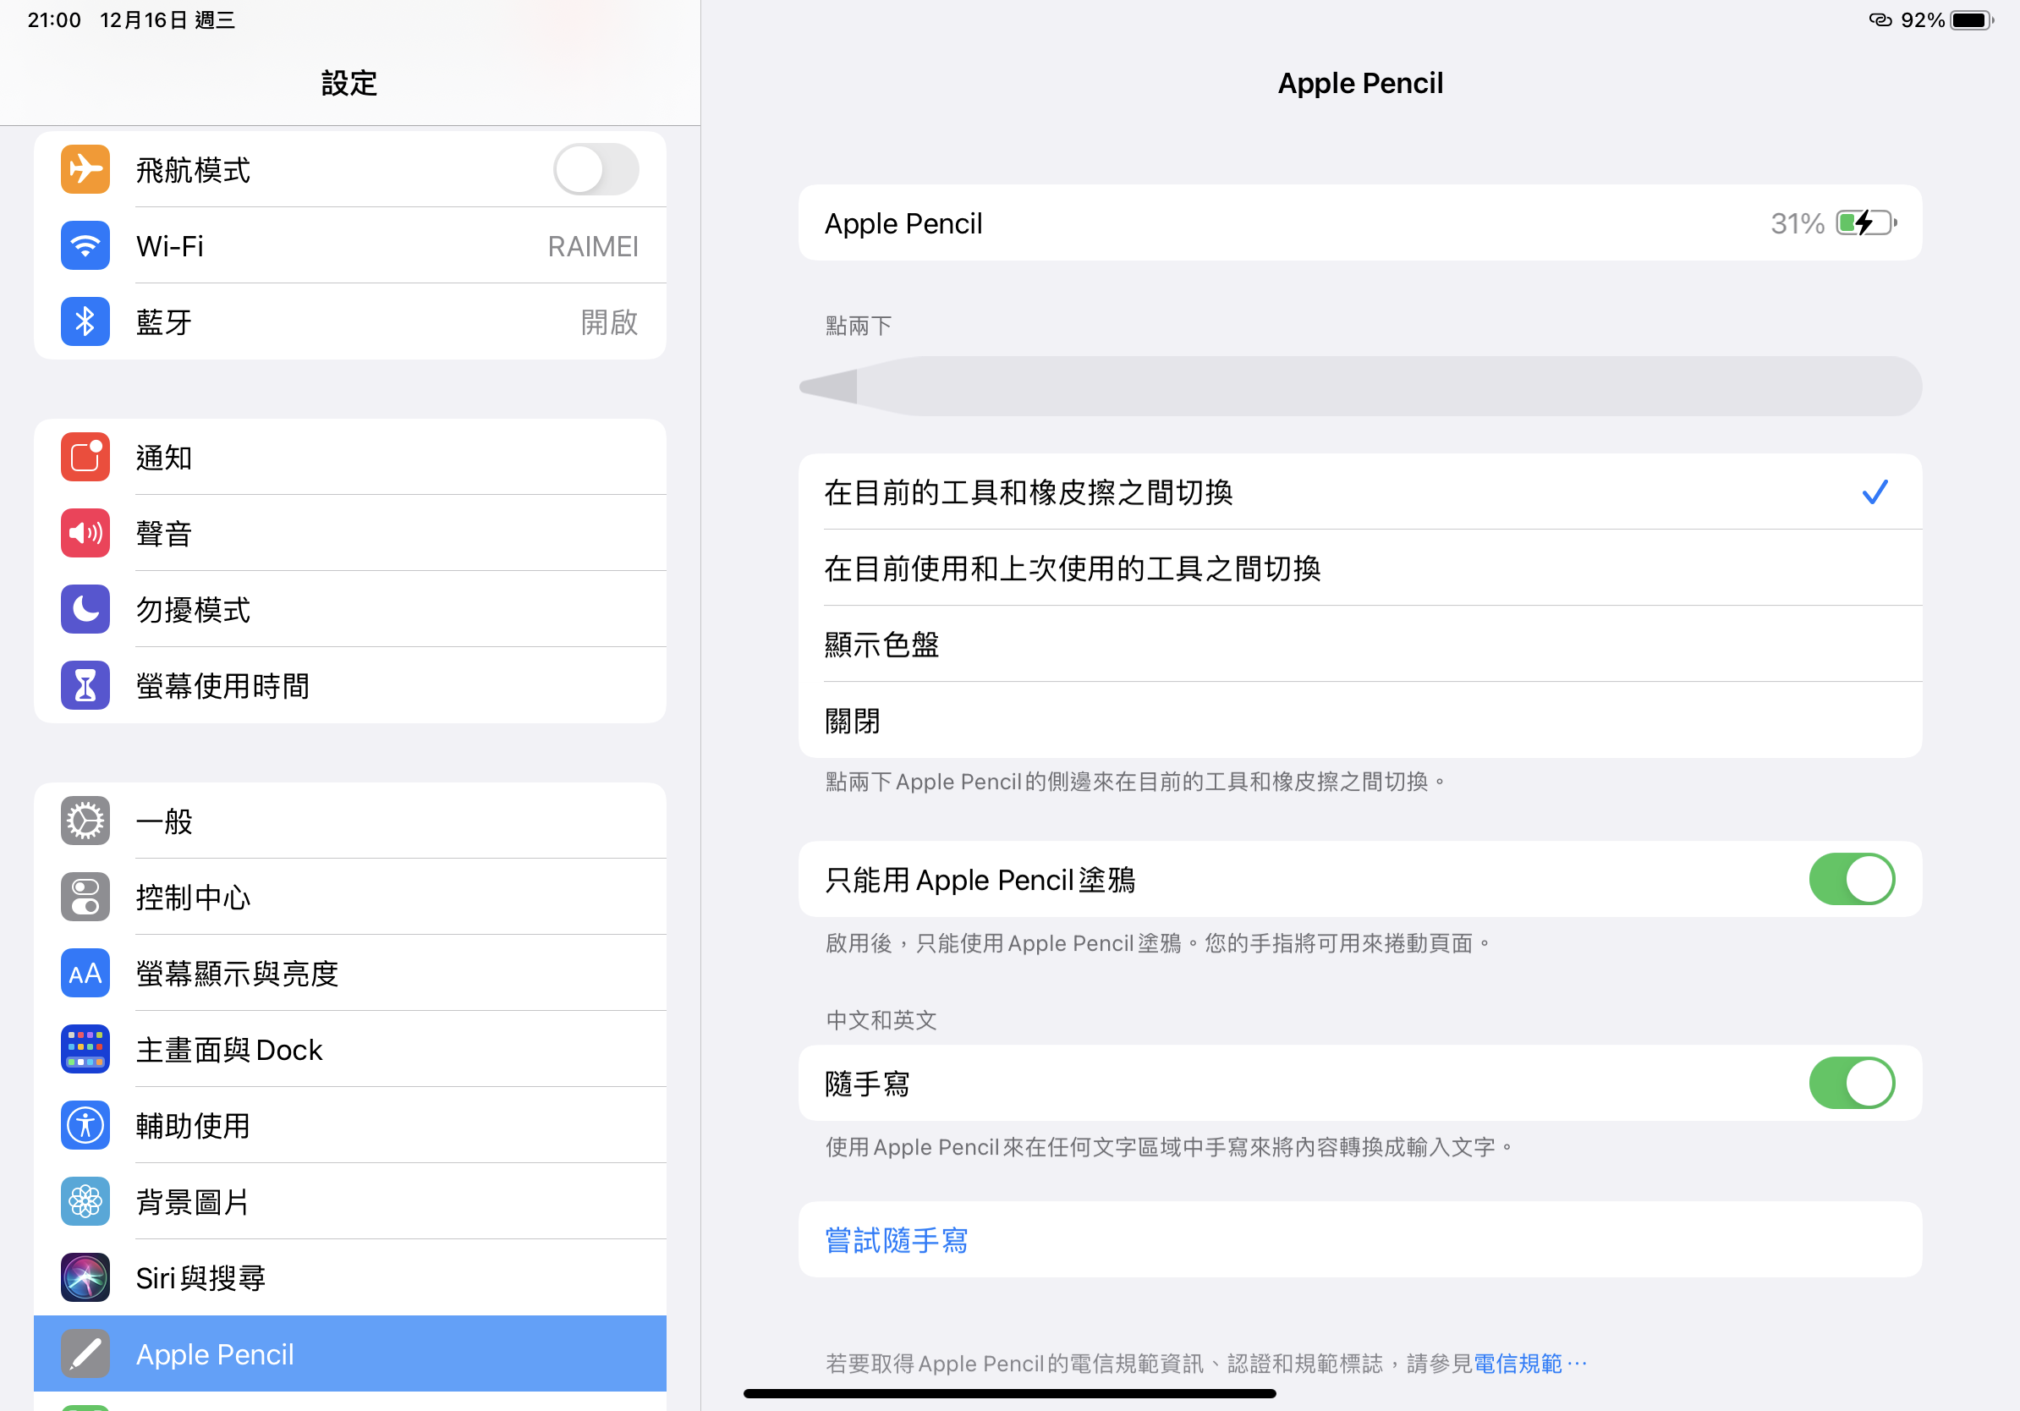2020x1411 pixels.
Task: Disable the Scribble (隨手寫) switch
Action: pos(1852,1083)
